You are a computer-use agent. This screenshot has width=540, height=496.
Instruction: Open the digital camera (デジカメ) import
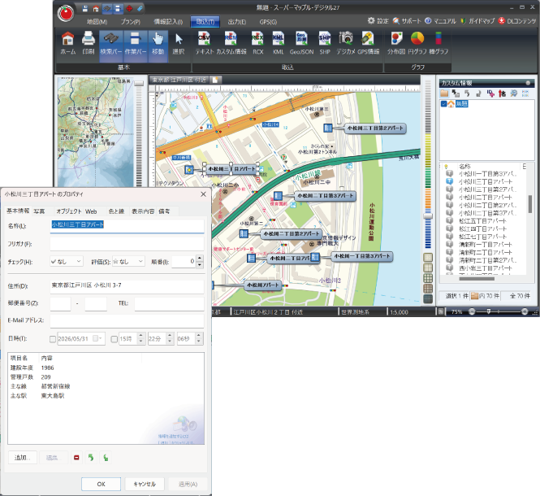point(346,44)
